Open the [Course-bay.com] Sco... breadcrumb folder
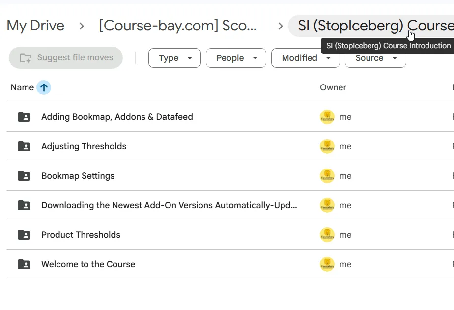This screenshot has height=310, width=454. [x=178, y=26]
